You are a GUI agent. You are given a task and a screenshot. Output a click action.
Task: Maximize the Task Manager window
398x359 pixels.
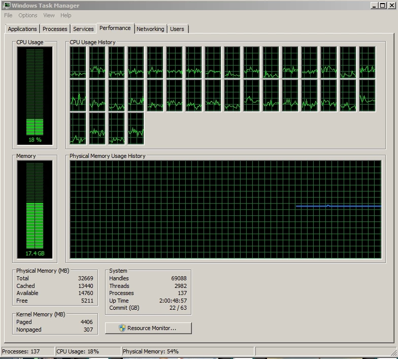383,5
